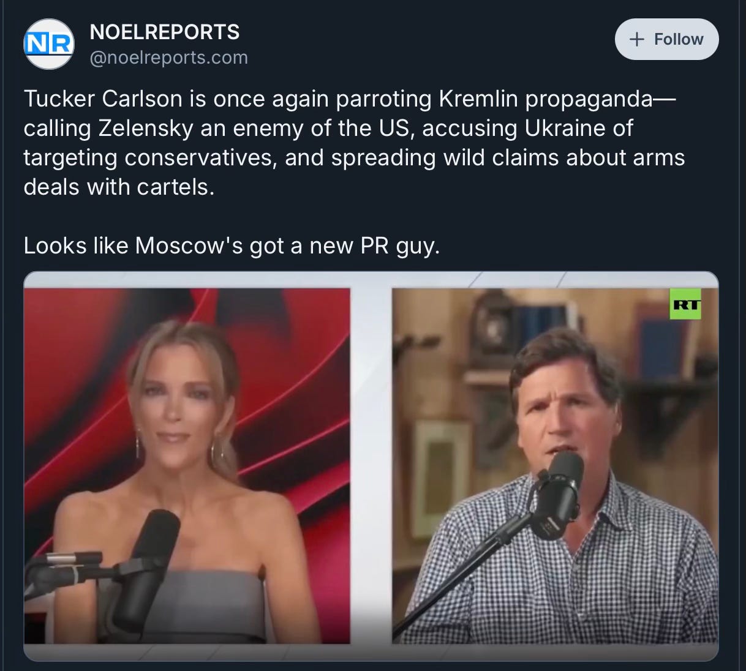Viewport: 746px width, 671px height.
Task: Open the @noelreports.com handle
Action: 169,58
